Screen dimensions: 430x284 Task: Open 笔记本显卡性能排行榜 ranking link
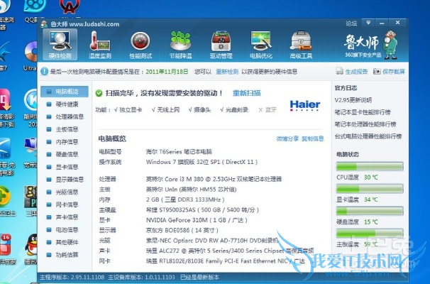coord(363,112)
